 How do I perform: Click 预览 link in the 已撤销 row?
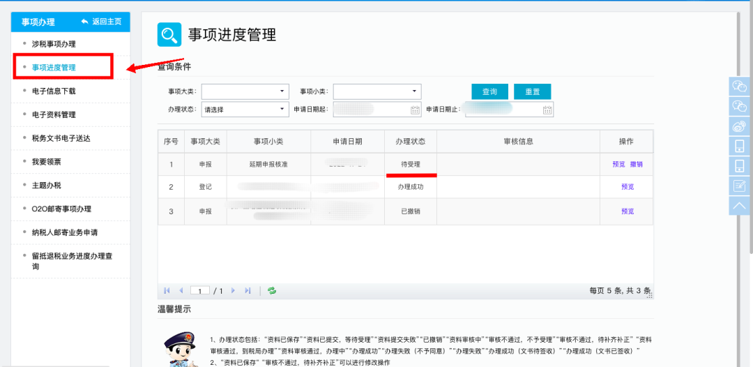coord(627,211)
